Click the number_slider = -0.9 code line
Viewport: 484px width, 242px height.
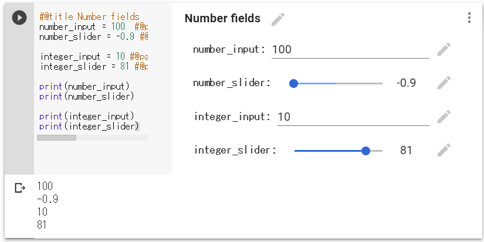pyautogui.click(x=88, y=37)
